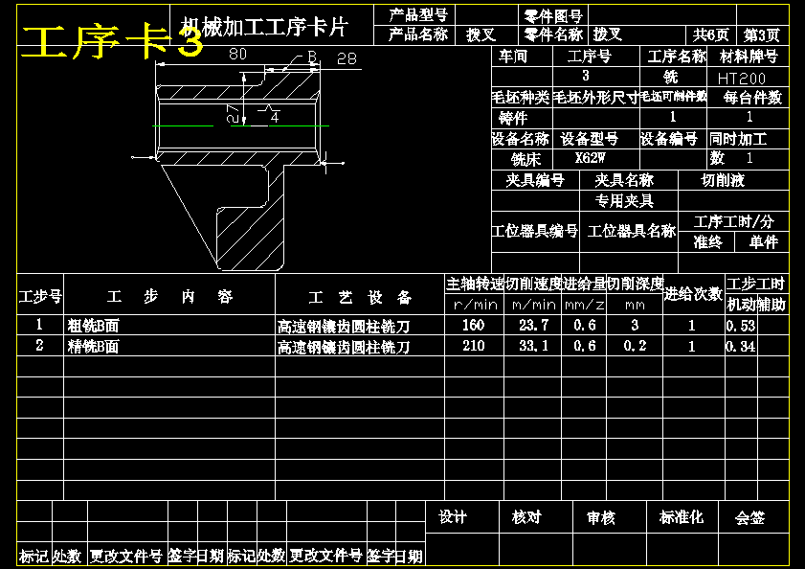Click the 切削液 label

[x=723, y=180]
